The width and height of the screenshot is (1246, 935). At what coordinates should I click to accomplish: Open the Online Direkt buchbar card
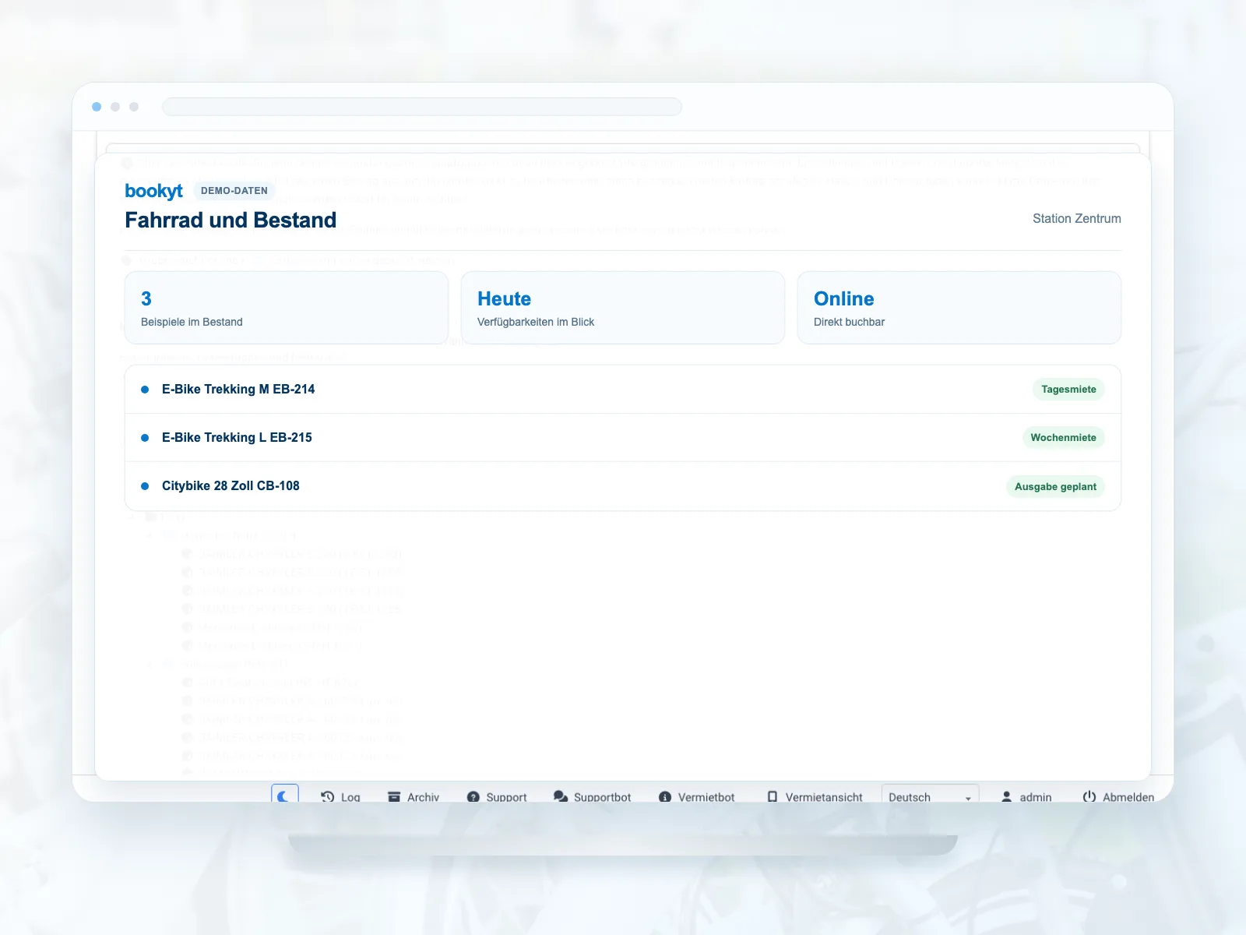tap(959, 308)
